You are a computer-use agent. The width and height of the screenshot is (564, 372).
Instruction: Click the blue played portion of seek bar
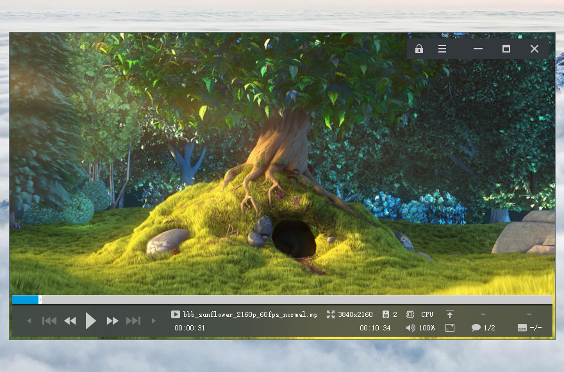pos(25,300)
